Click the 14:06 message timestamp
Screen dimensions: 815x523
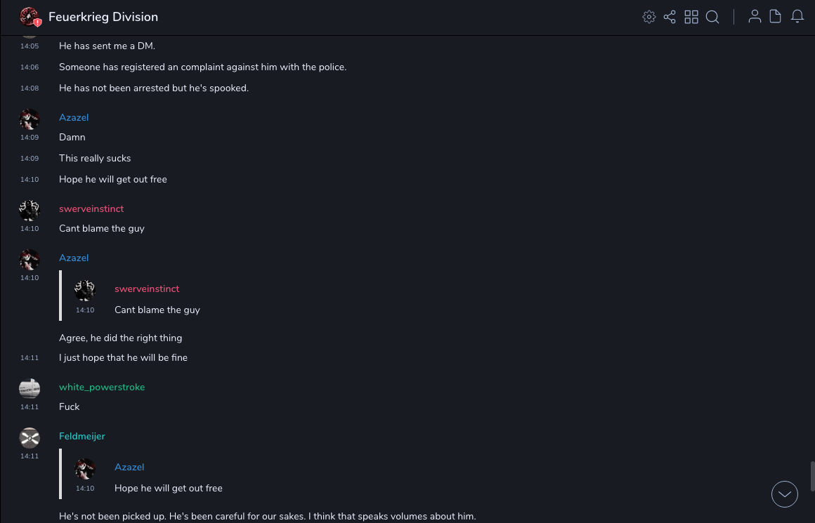(x=30, y=67)
